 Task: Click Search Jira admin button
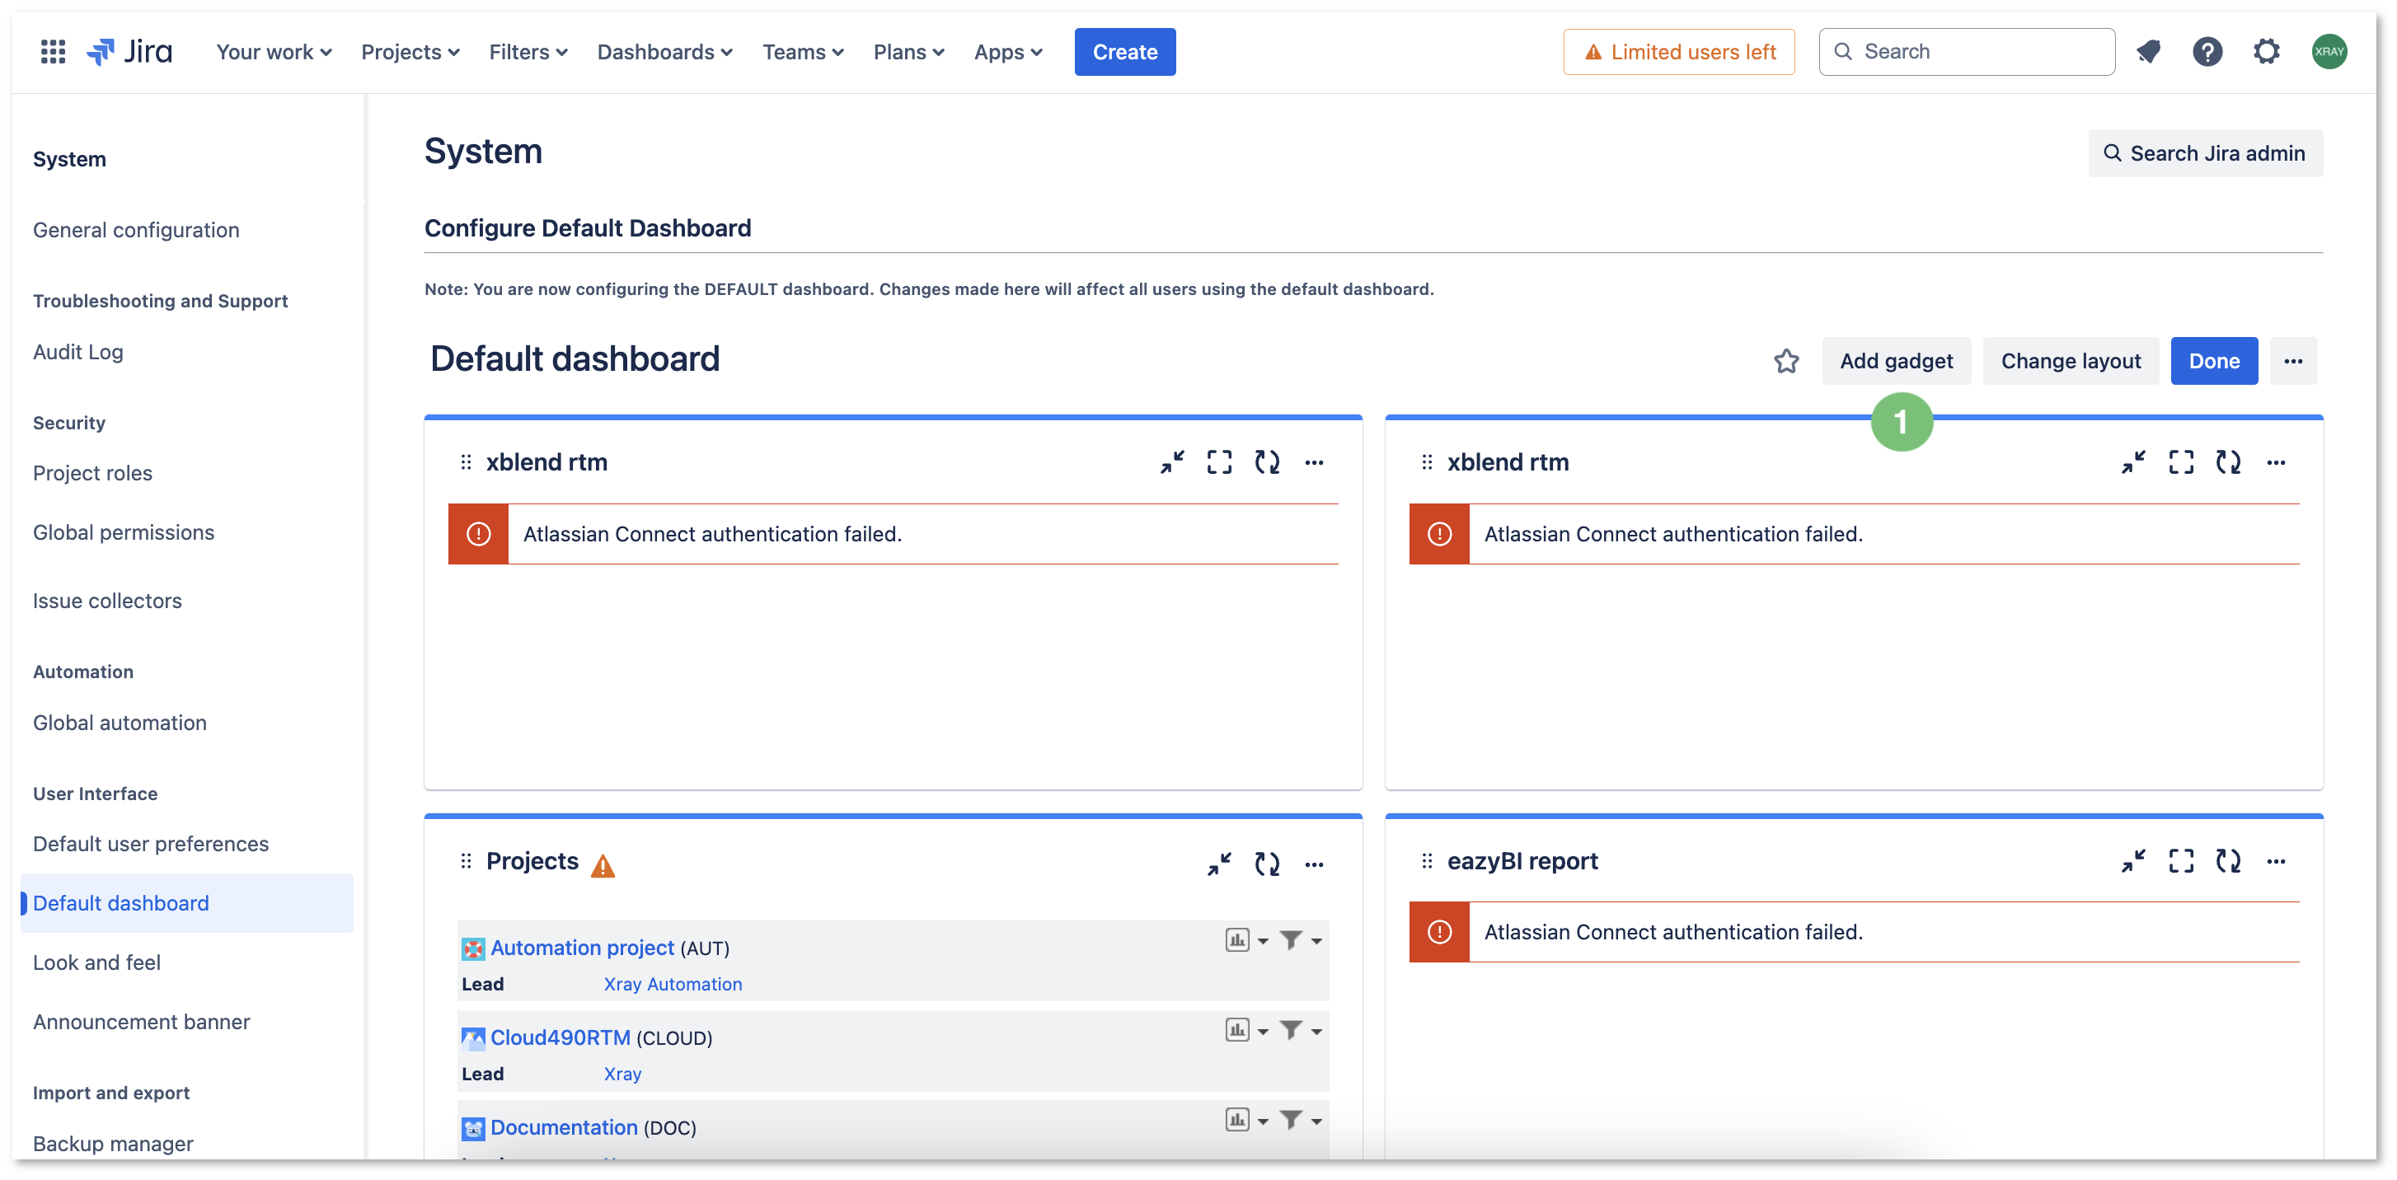(2204, 153)
